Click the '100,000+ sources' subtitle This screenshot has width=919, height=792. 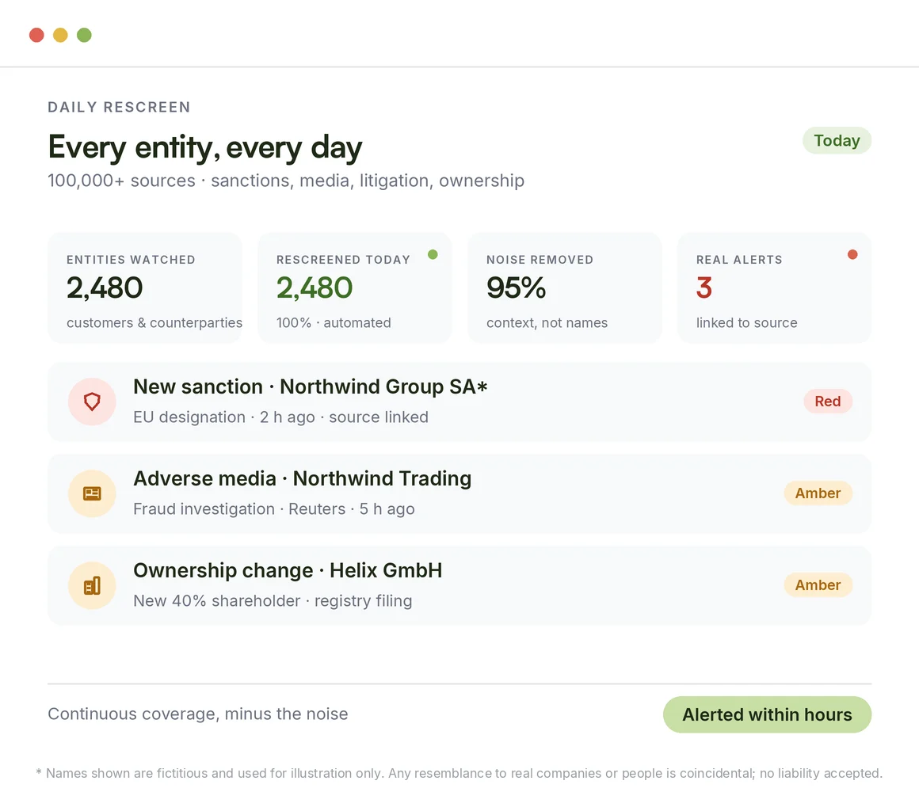[x=286, y=181]
